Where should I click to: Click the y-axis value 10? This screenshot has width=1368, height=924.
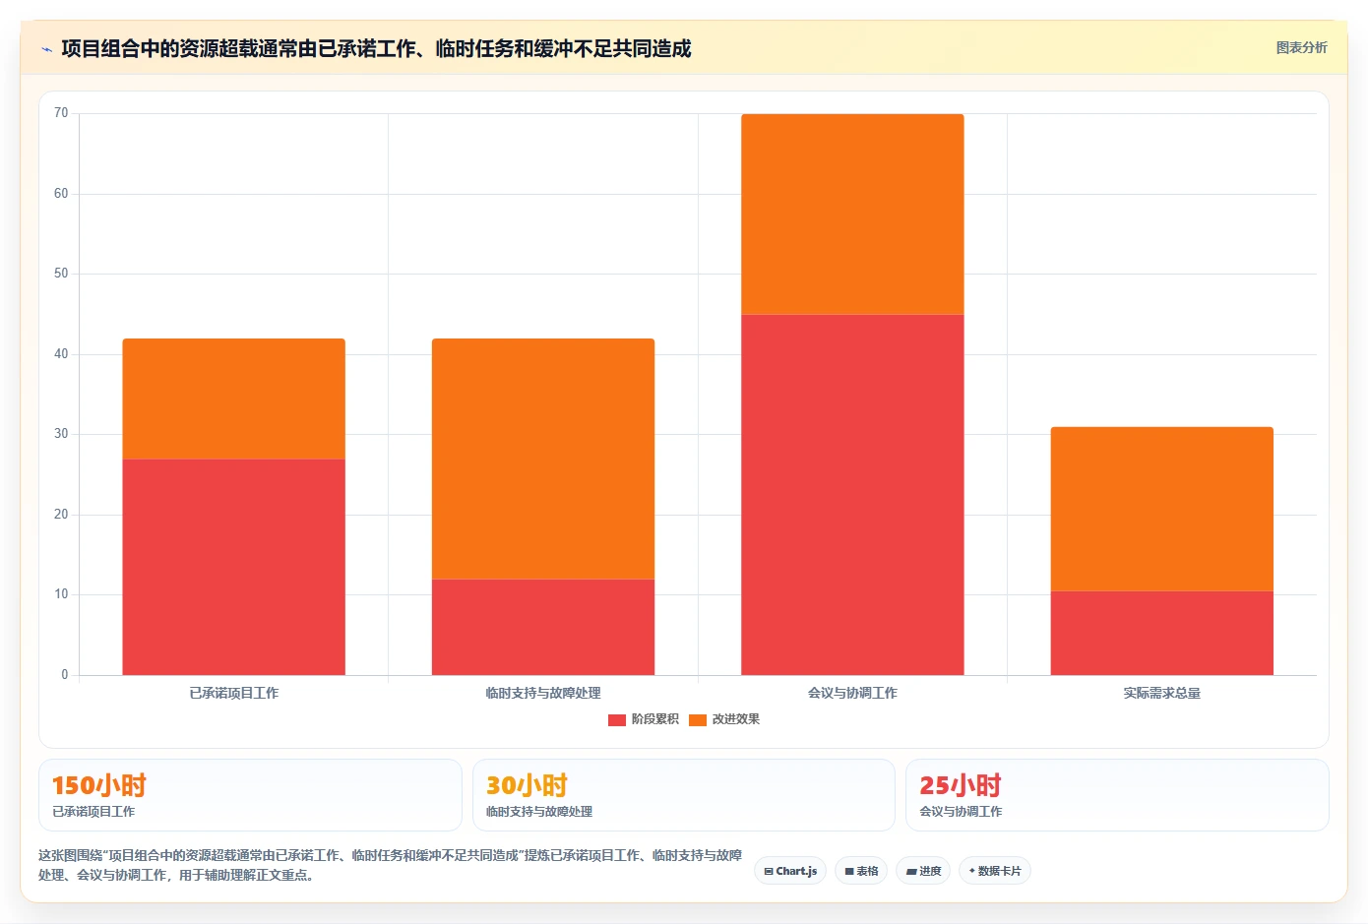(61, 594)
